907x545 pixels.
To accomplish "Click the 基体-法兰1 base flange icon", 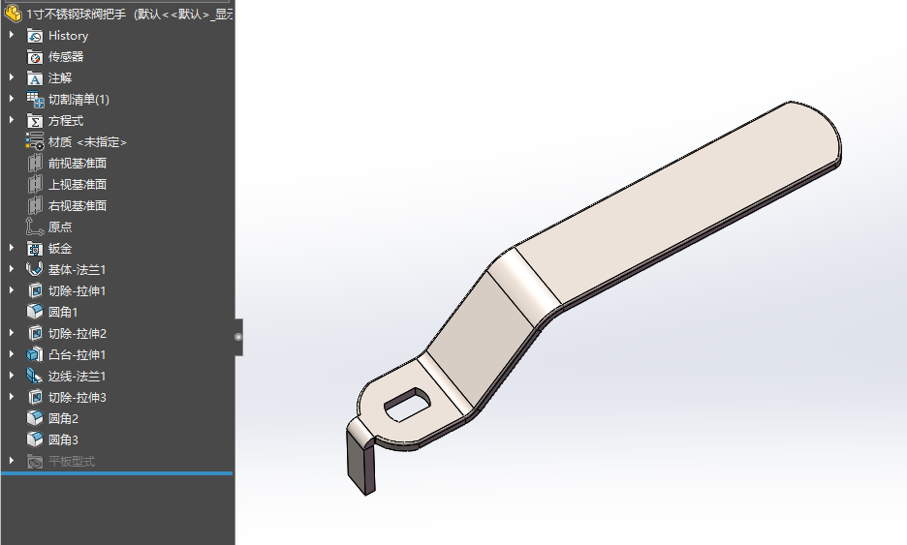I will coord(35,269).
